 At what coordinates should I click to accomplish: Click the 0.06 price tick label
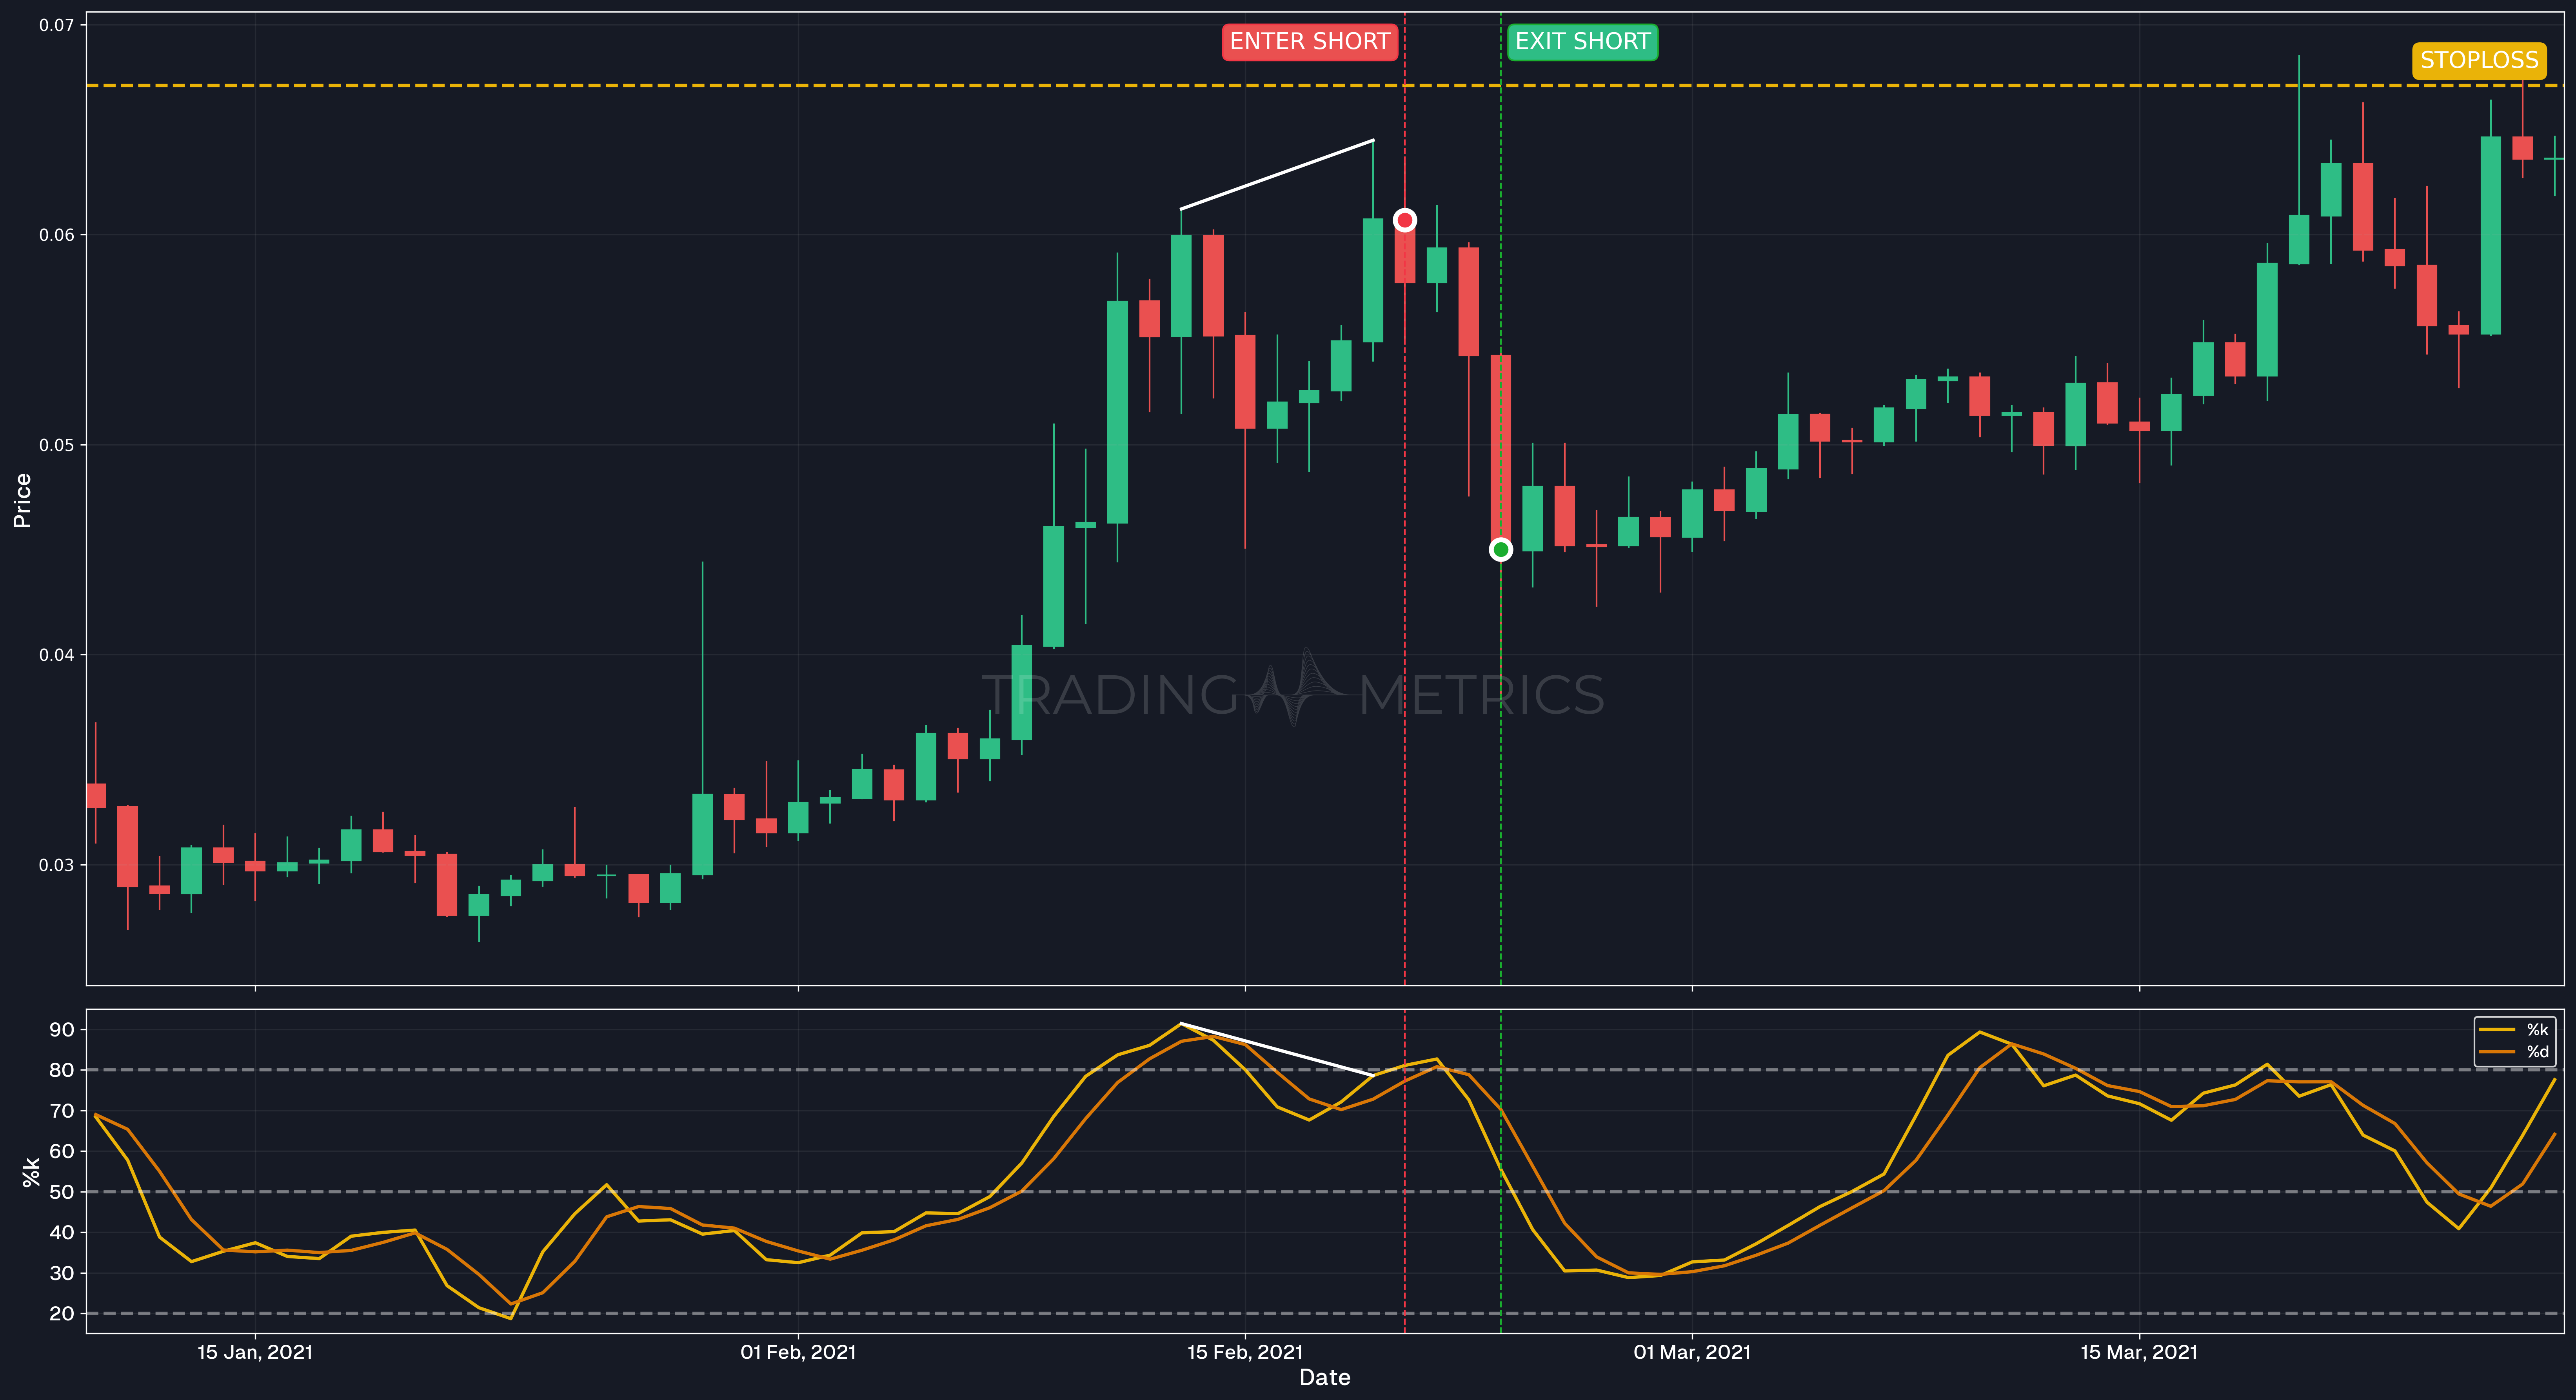tap(57, 235)
